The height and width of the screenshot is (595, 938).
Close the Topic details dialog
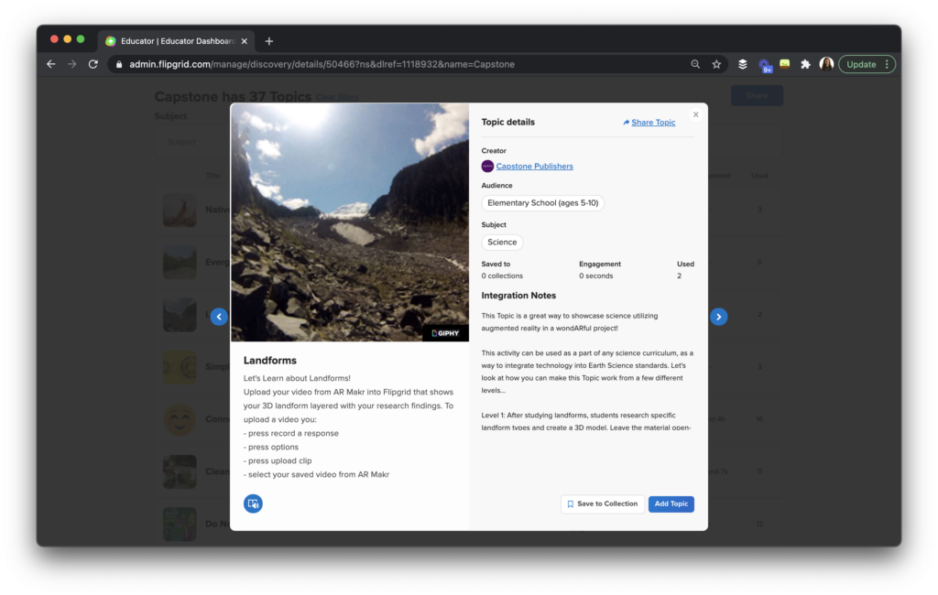tap(695, 114)
